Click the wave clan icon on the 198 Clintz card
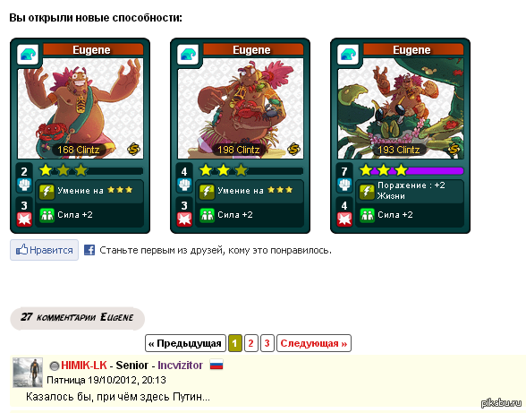Viewport: 526px width, 413px height. 188,55
